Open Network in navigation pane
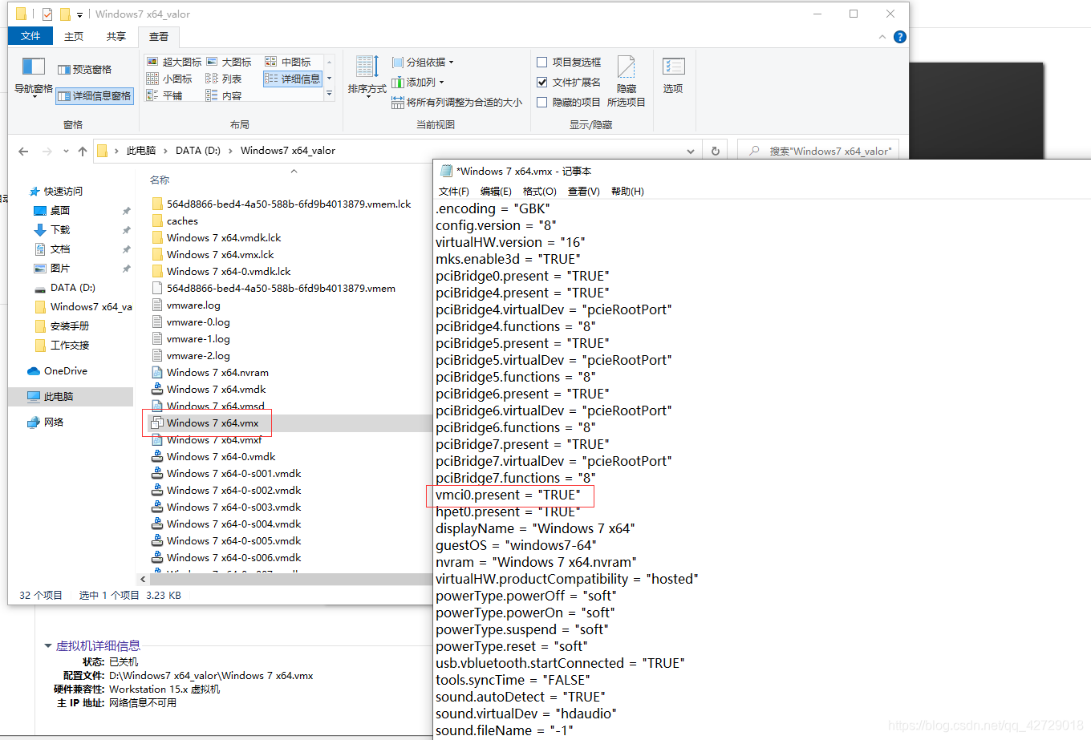The image size is (1091, 740). tap(45, 423)
